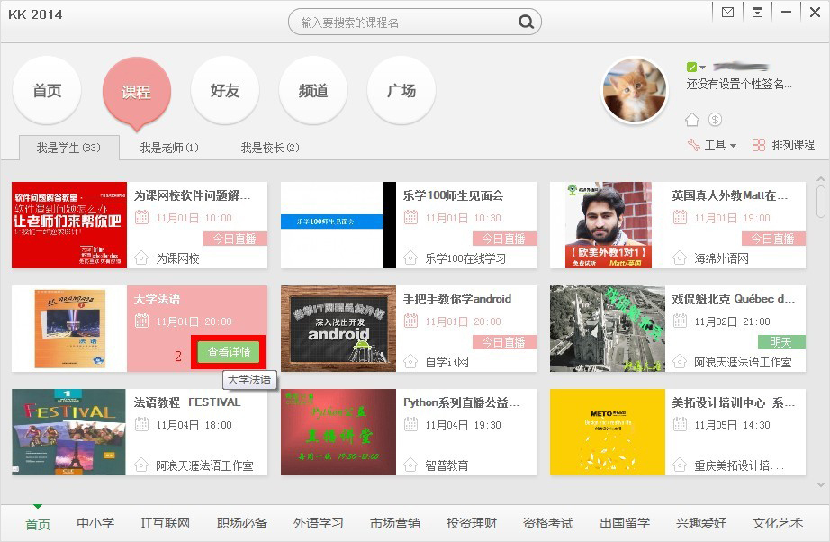Select the 投资理财 category
Screen dimensions: 830x542
pyautogui.click(x=472, y=523)
